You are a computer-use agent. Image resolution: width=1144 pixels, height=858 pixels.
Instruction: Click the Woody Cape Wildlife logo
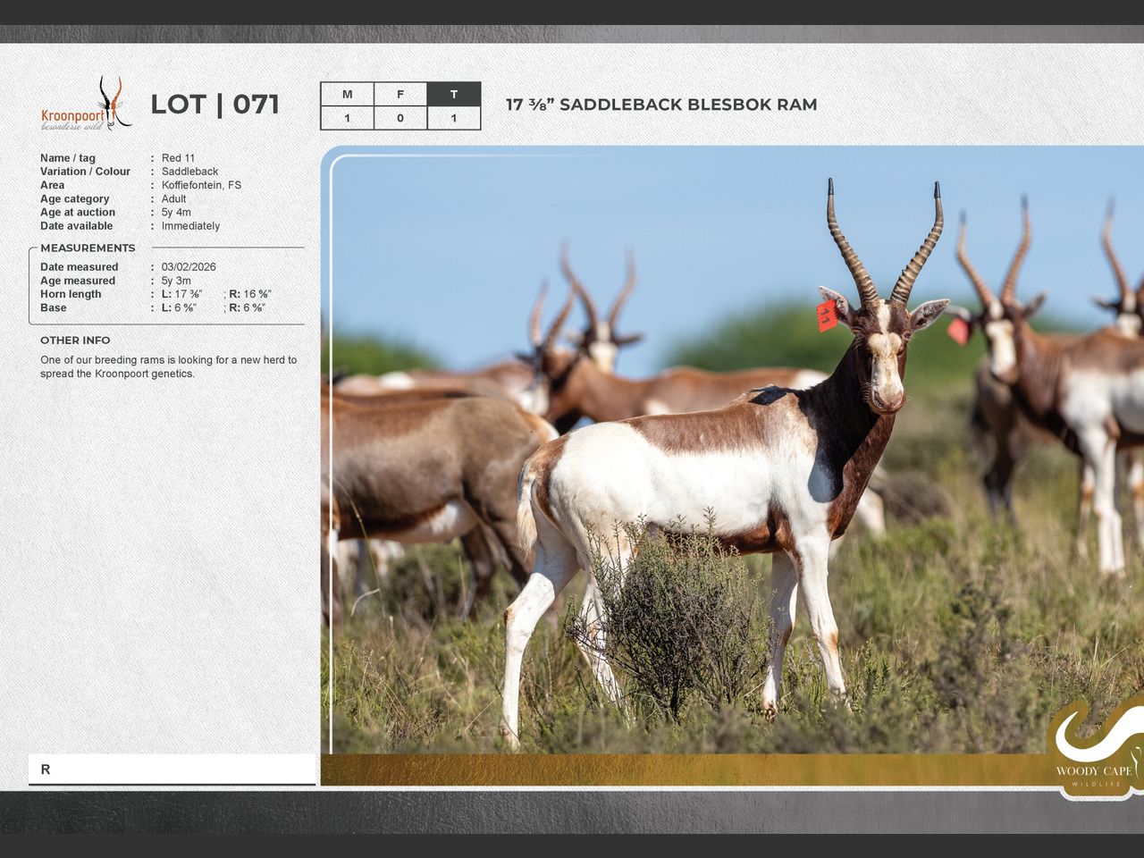coord(1094,751)
